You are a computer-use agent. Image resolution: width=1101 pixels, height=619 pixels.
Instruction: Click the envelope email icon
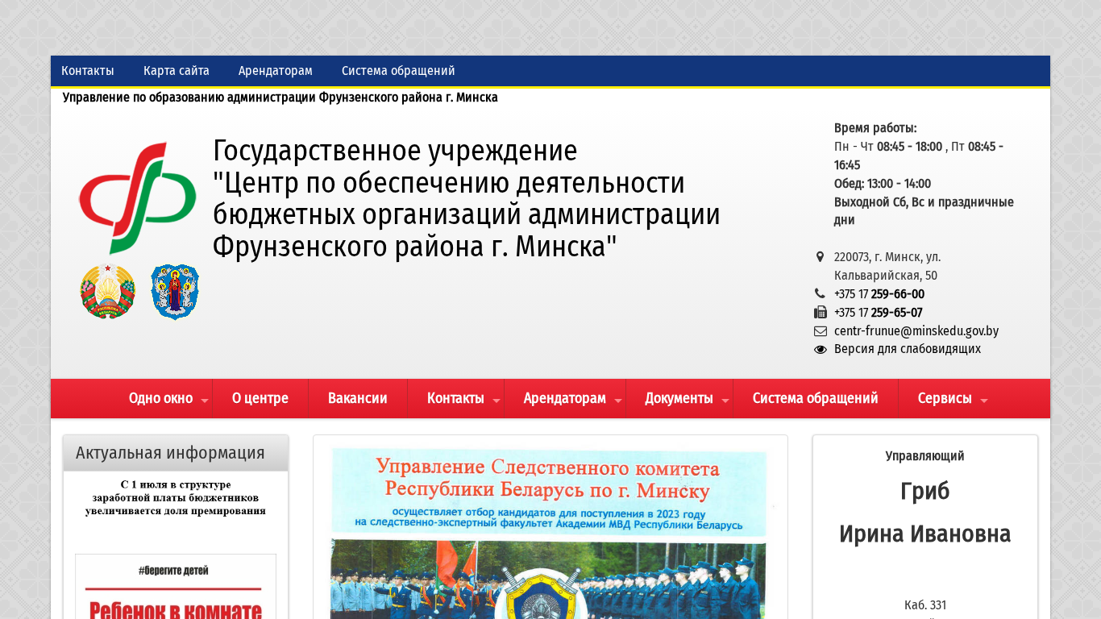tap(821, 331)
